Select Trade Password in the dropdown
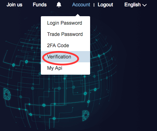 point(65,34)
